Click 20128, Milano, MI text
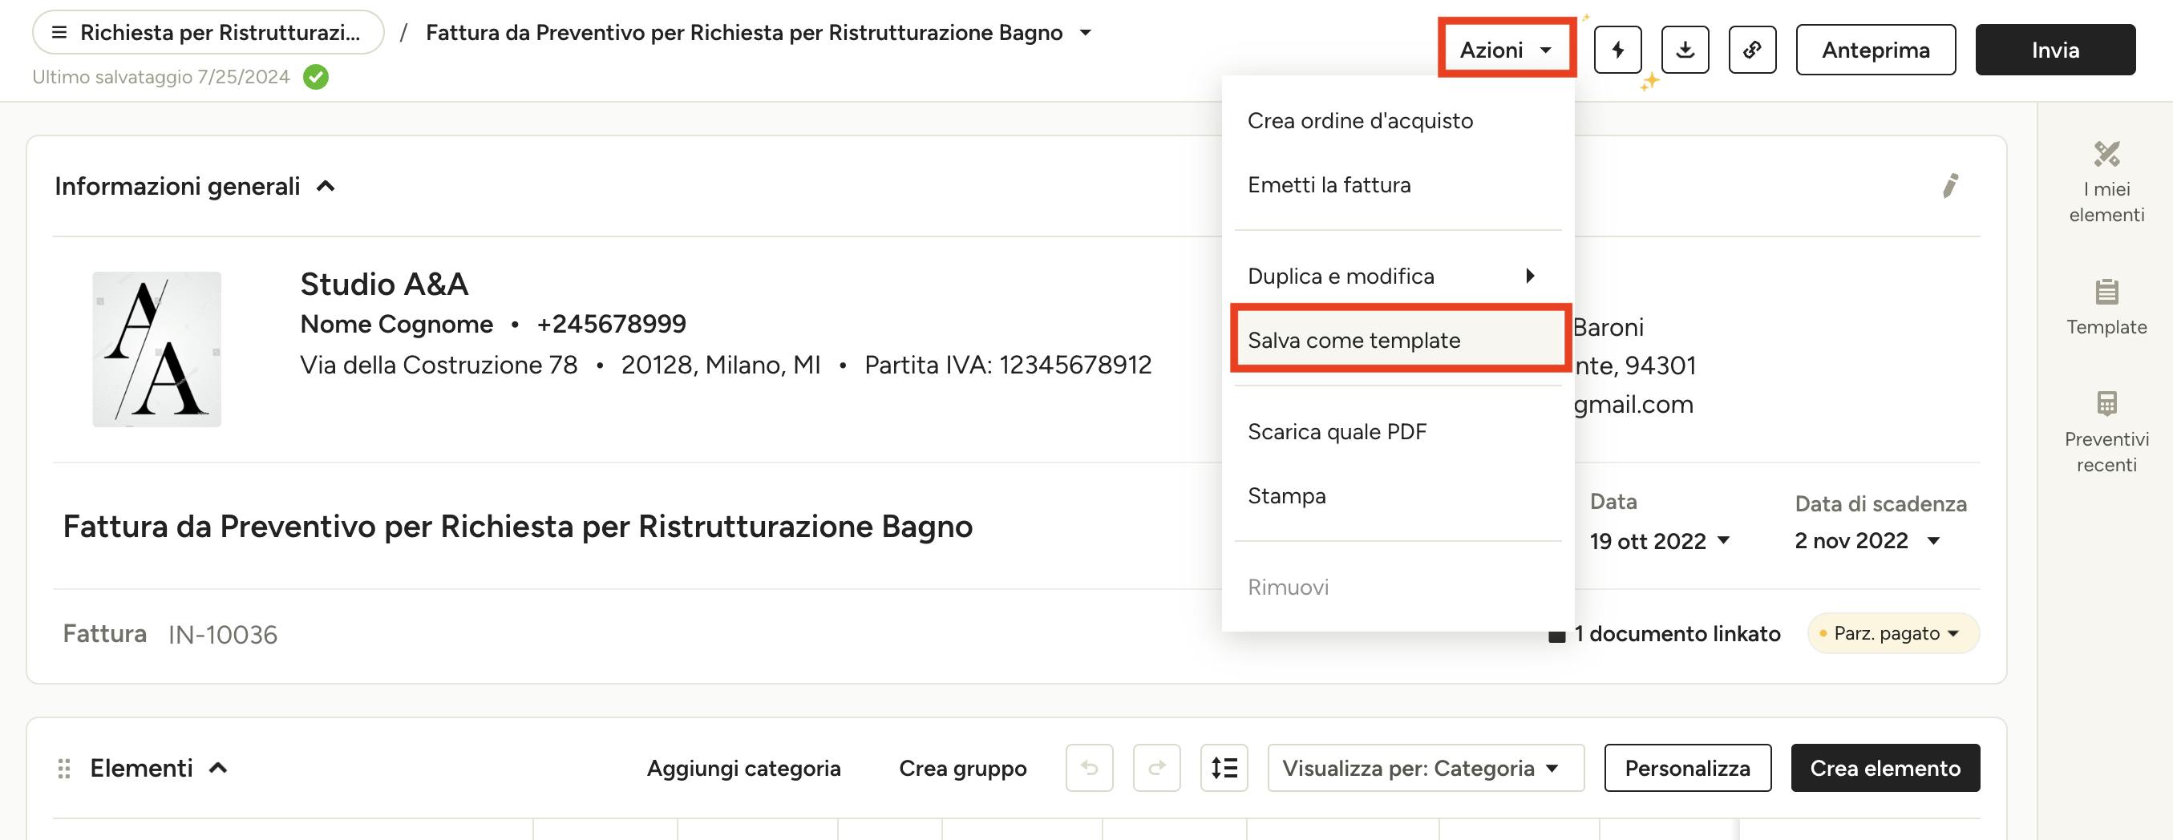The image size is (2173, 840). (x=720, y=365)
